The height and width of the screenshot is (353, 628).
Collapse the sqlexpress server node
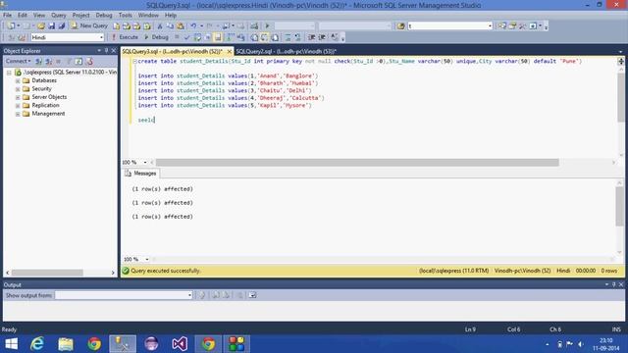(9, 73)
